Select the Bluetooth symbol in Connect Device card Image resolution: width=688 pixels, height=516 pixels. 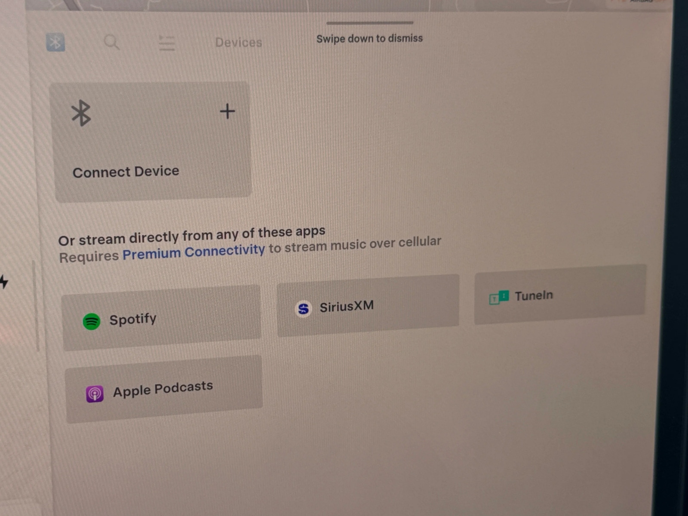tap(81, 113)
